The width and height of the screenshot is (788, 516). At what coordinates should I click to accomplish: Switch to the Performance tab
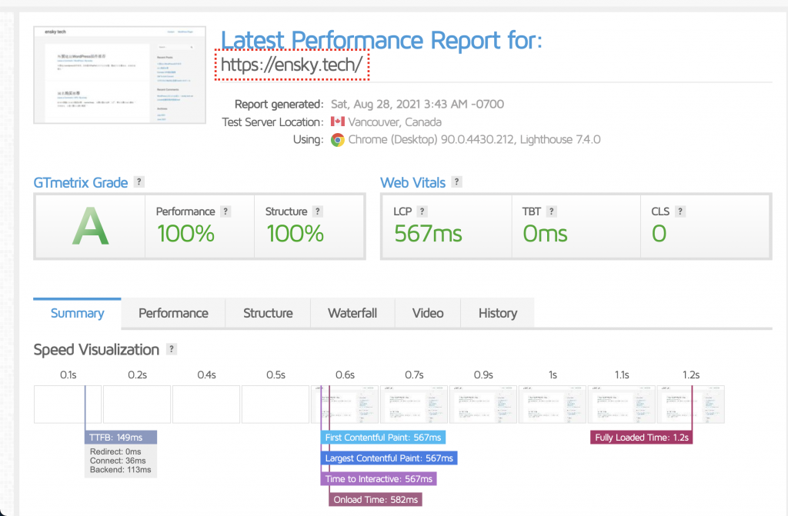(173, 313)
